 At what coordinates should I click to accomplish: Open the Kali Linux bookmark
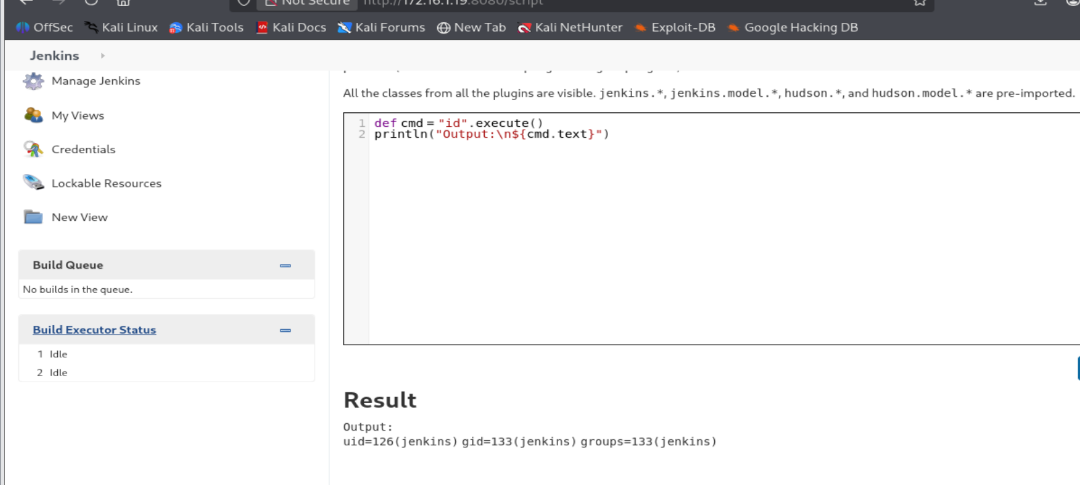121,28
